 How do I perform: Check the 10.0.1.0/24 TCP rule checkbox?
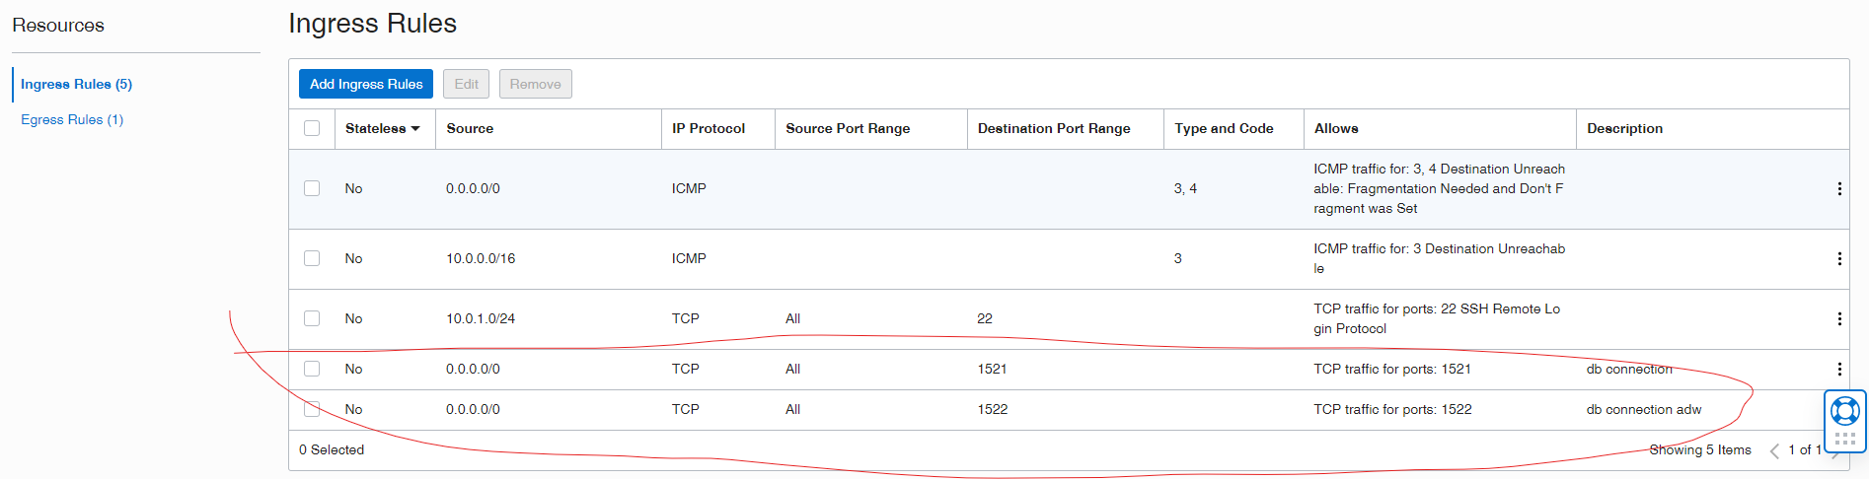click(312, 318)
